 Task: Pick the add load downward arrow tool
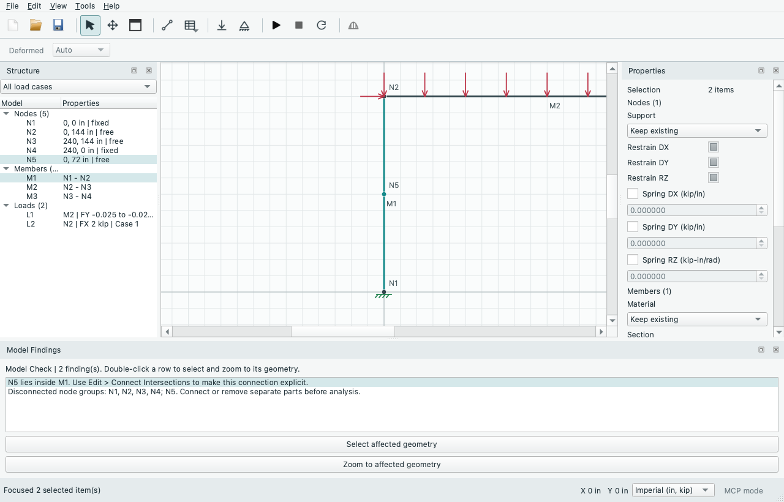222,25
